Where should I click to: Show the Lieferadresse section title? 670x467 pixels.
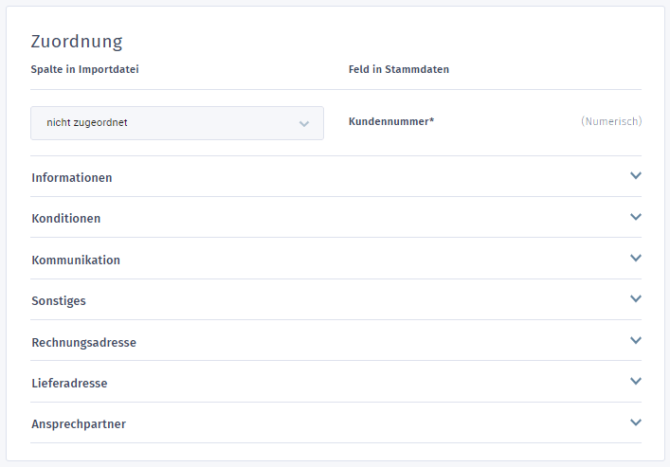tap(69, 384)
